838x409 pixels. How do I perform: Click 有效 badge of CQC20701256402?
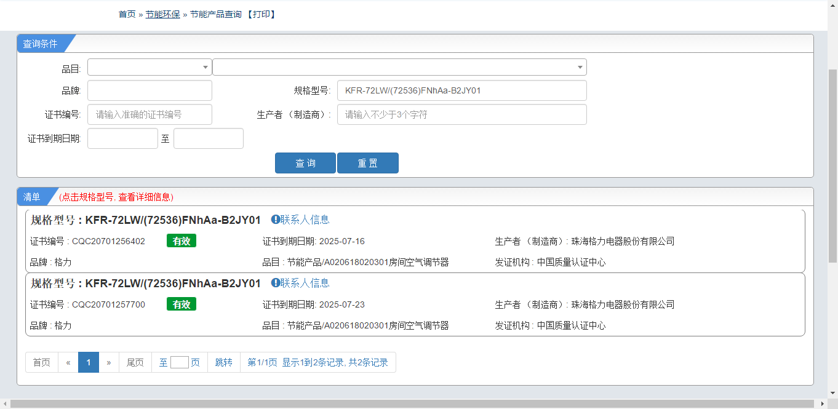[x=182, y=241]
